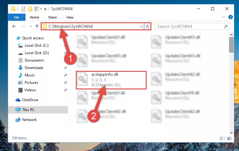Screen dimensions: 239x151
Task: Expand the address bar history dropdown
Action: tap(141, 27)
